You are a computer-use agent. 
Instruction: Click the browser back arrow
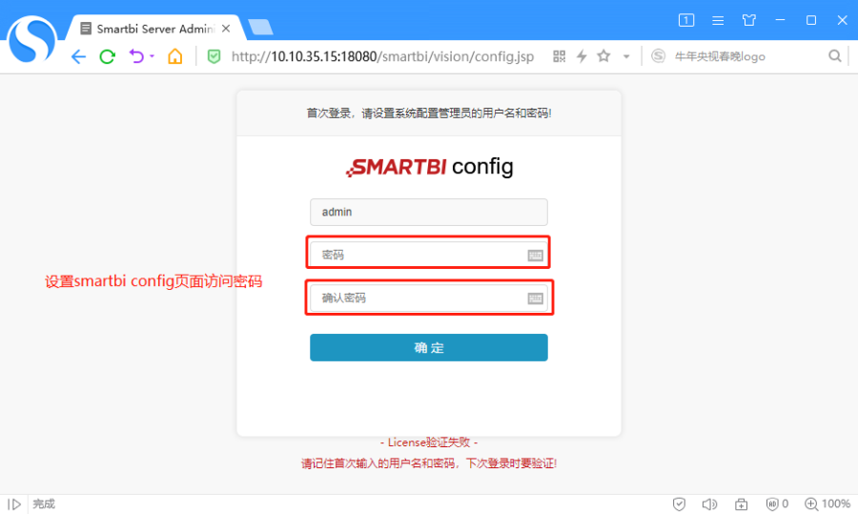click(x=79, y=56)
